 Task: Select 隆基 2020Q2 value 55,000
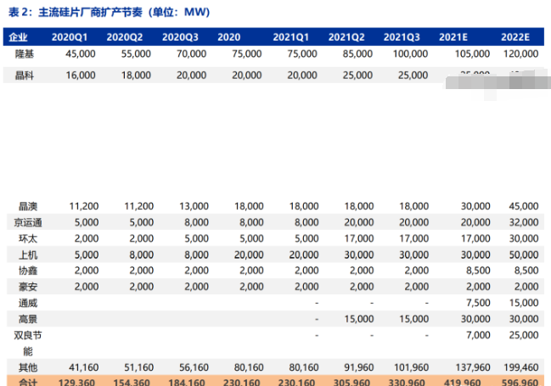coord(136,54)
